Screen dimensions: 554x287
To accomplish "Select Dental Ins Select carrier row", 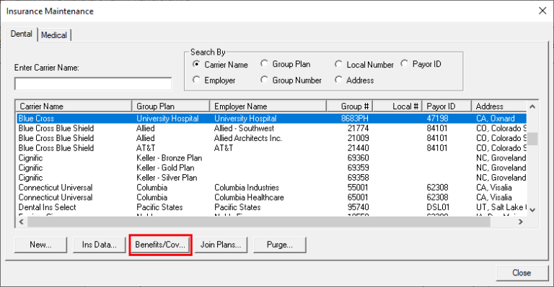I will (271, 207).
